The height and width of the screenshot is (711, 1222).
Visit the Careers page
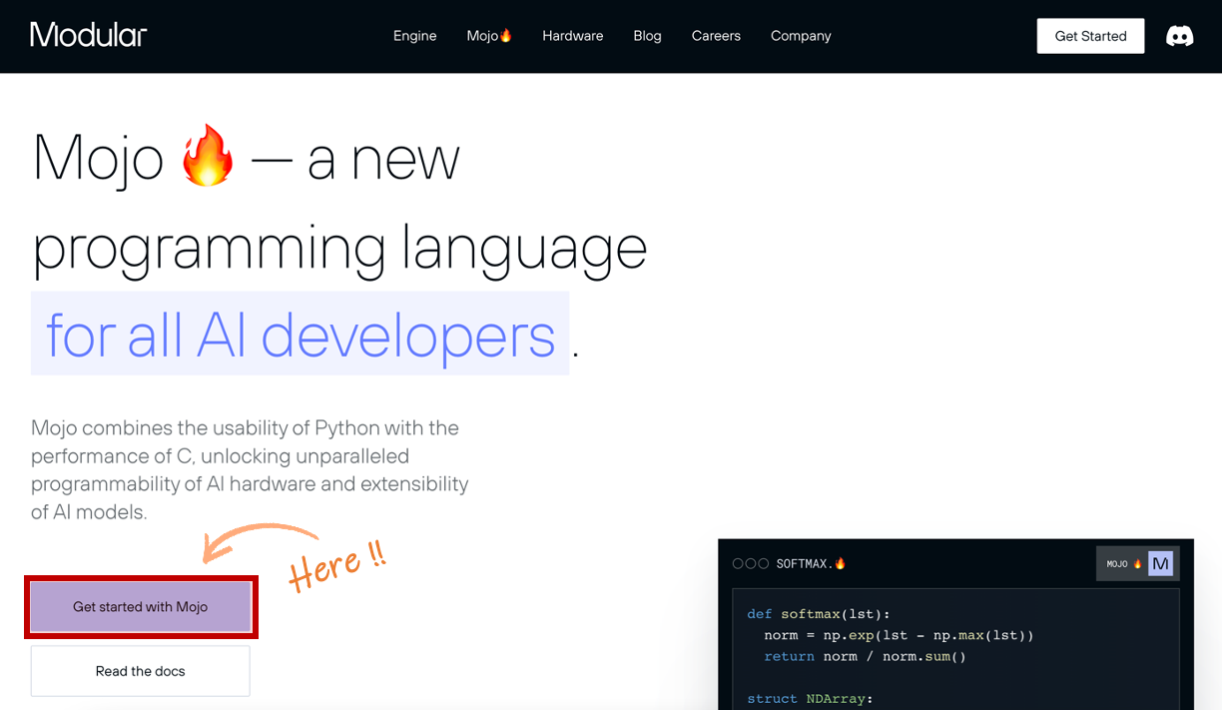(x=716, y=36)
